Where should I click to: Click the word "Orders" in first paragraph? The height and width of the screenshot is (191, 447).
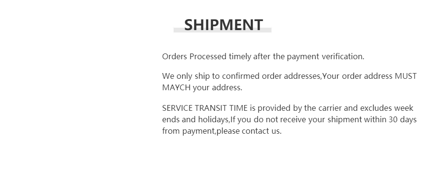(175, 56)
